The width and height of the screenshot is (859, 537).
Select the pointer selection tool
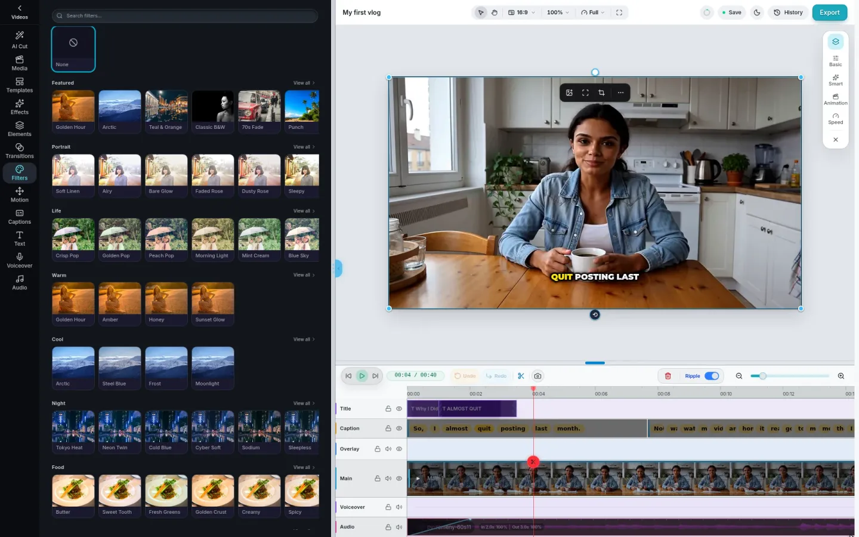pyautogui.click(x=481, y=13)
